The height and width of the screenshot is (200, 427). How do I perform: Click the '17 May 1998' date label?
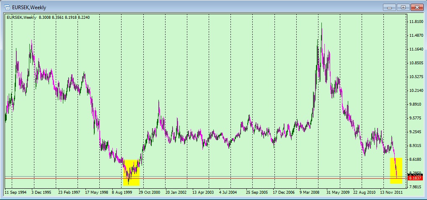[96, 192]
